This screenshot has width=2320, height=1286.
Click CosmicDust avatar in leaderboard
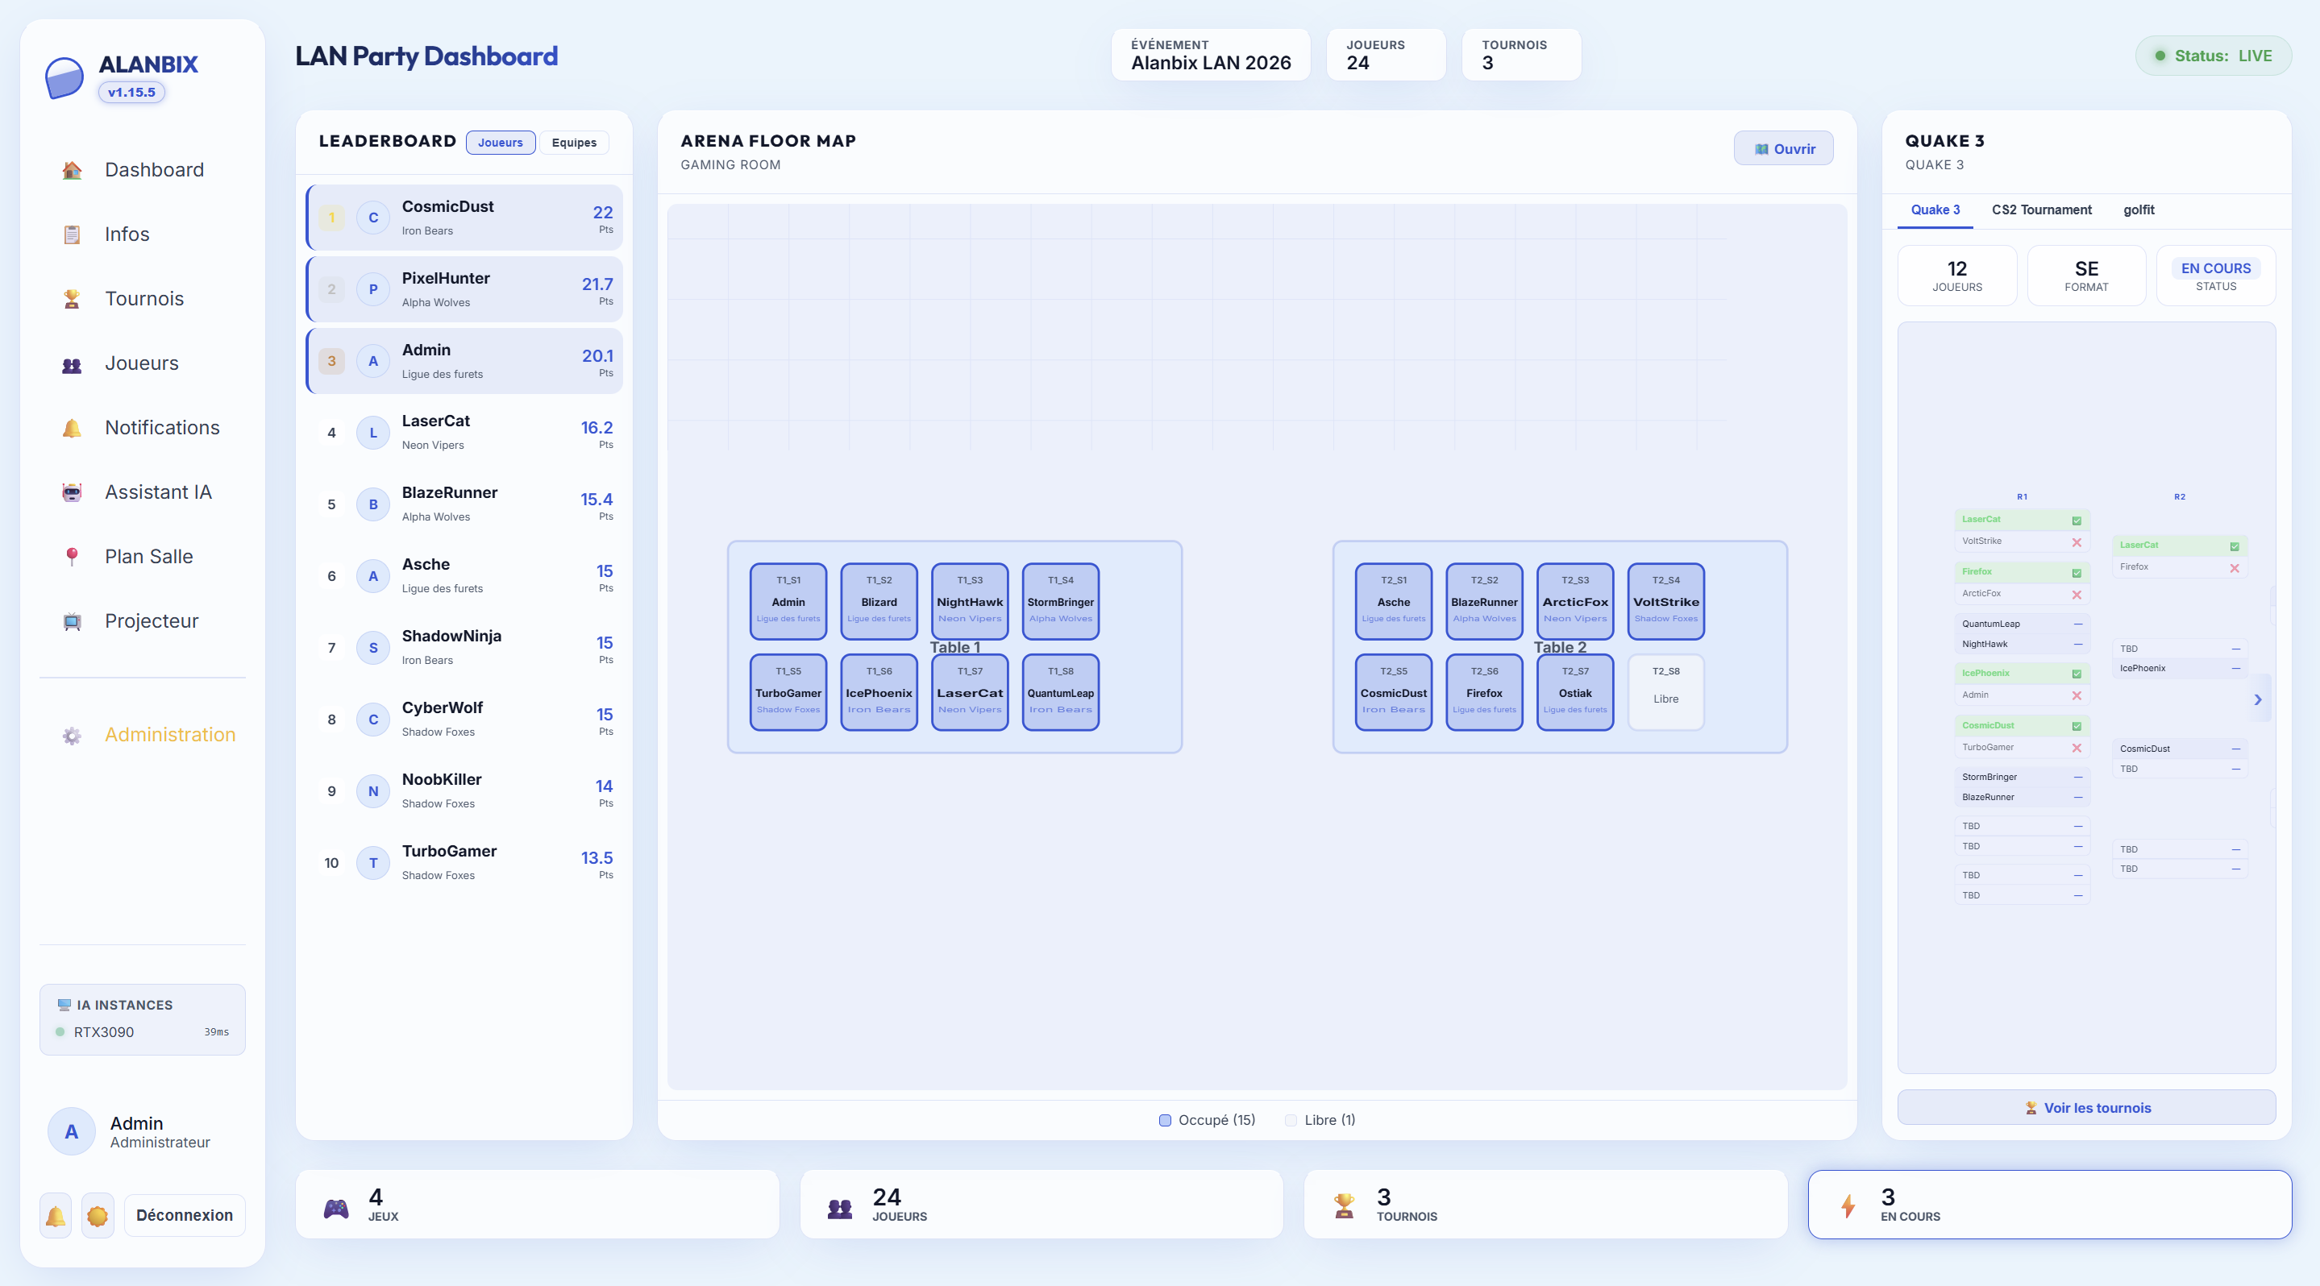pyautogui.click(x=373, y=218)
